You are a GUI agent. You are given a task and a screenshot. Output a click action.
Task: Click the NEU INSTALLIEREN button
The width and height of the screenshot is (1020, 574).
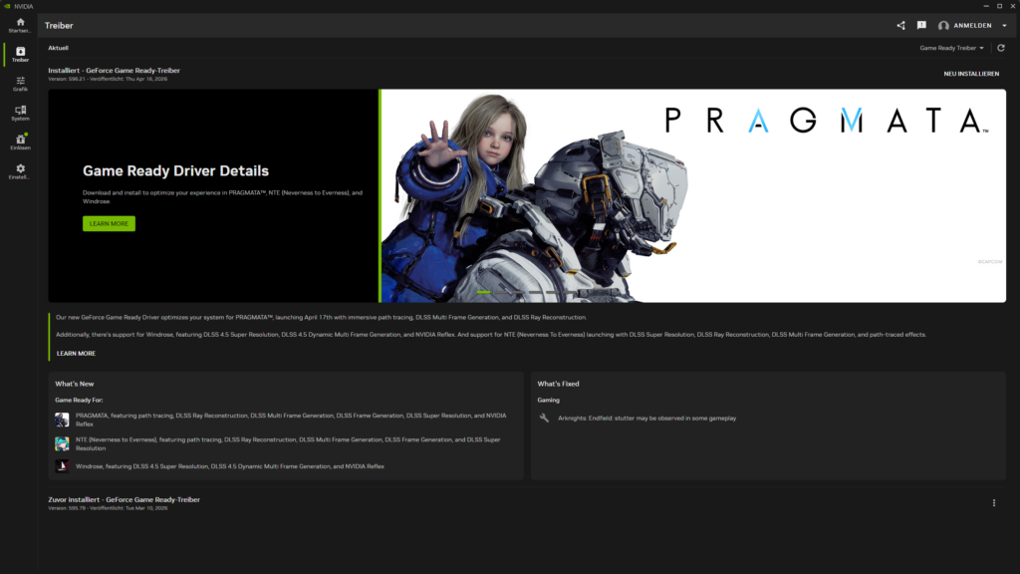(x=971, y=74)
